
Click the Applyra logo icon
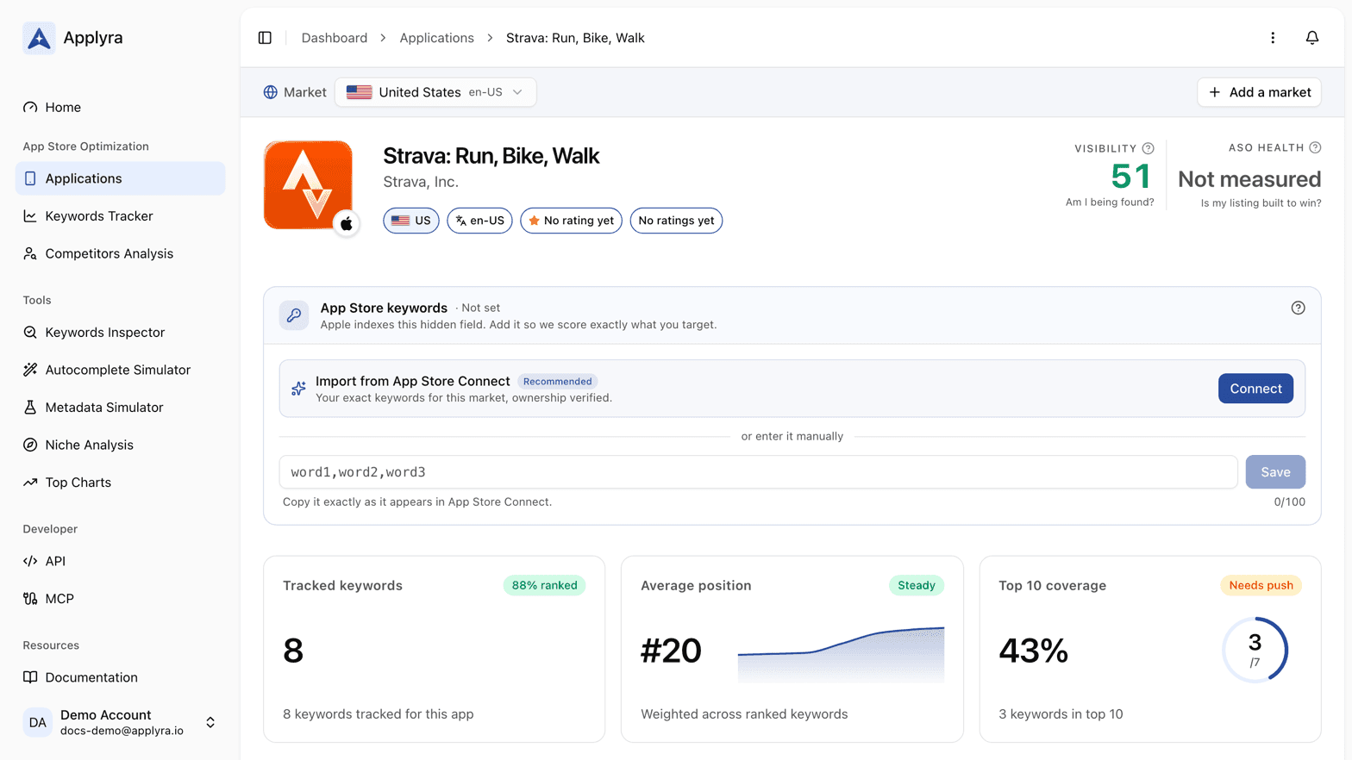39,38
